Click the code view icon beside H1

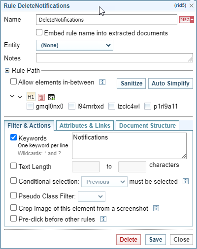pyautogui.click(x=51, y=97)
